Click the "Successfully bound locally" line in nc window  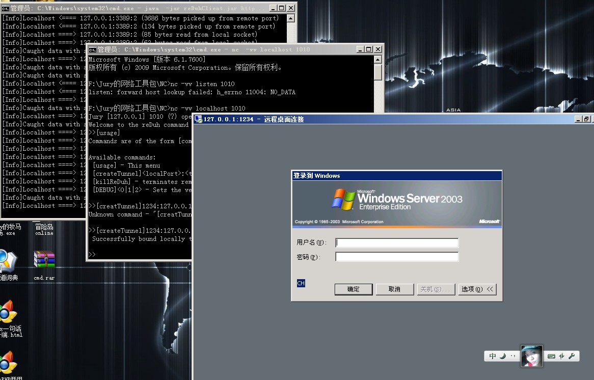click(x=142, y=239)
